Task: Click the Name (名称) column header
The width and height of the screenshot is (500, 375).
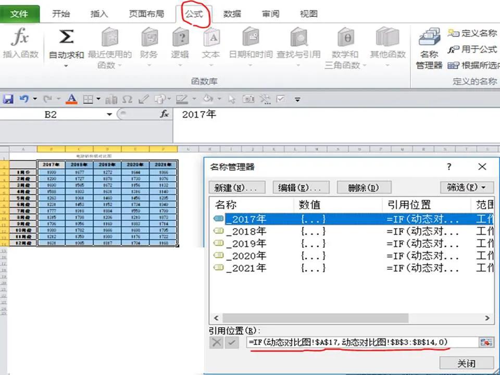Action: (252, 204)
